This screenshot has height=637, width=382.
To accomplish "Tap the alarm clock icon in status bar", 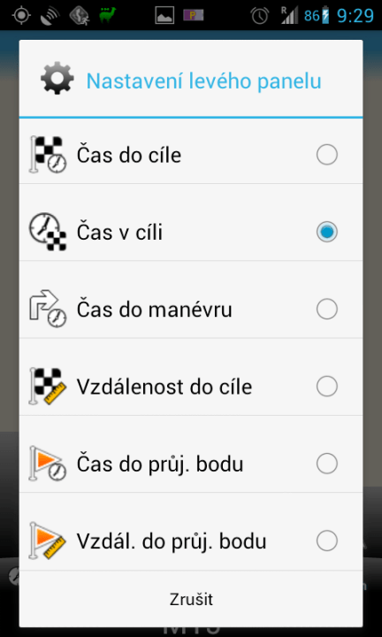I will pyautogui.click(x=260, y=15).
